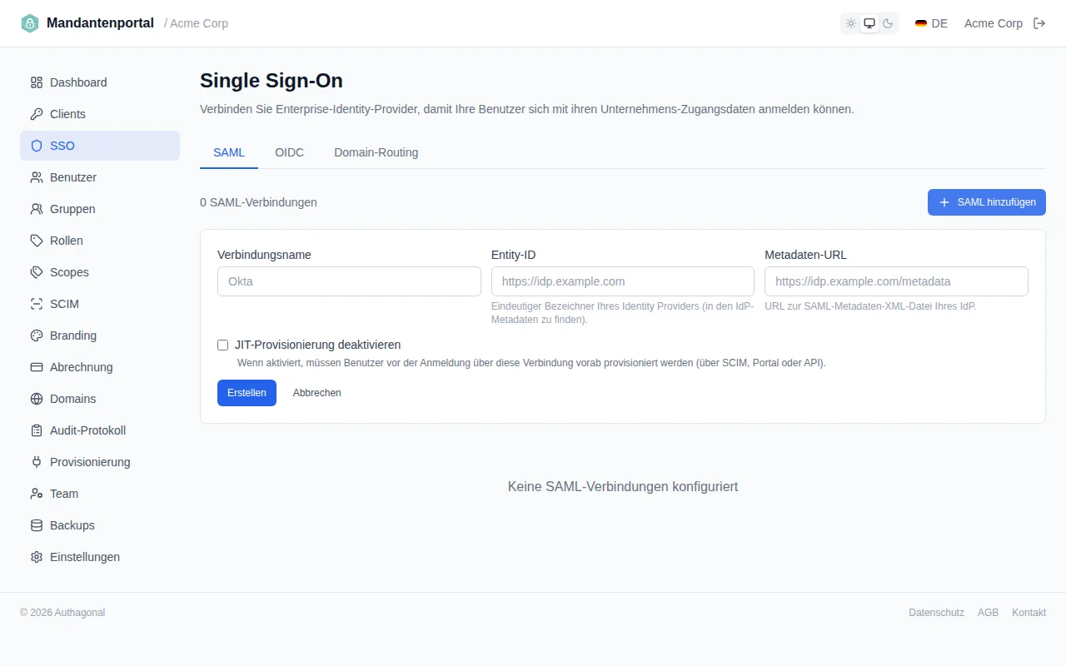Click the Branding palette icon
Screen dimensions: 1066x666
click(37, 335)
